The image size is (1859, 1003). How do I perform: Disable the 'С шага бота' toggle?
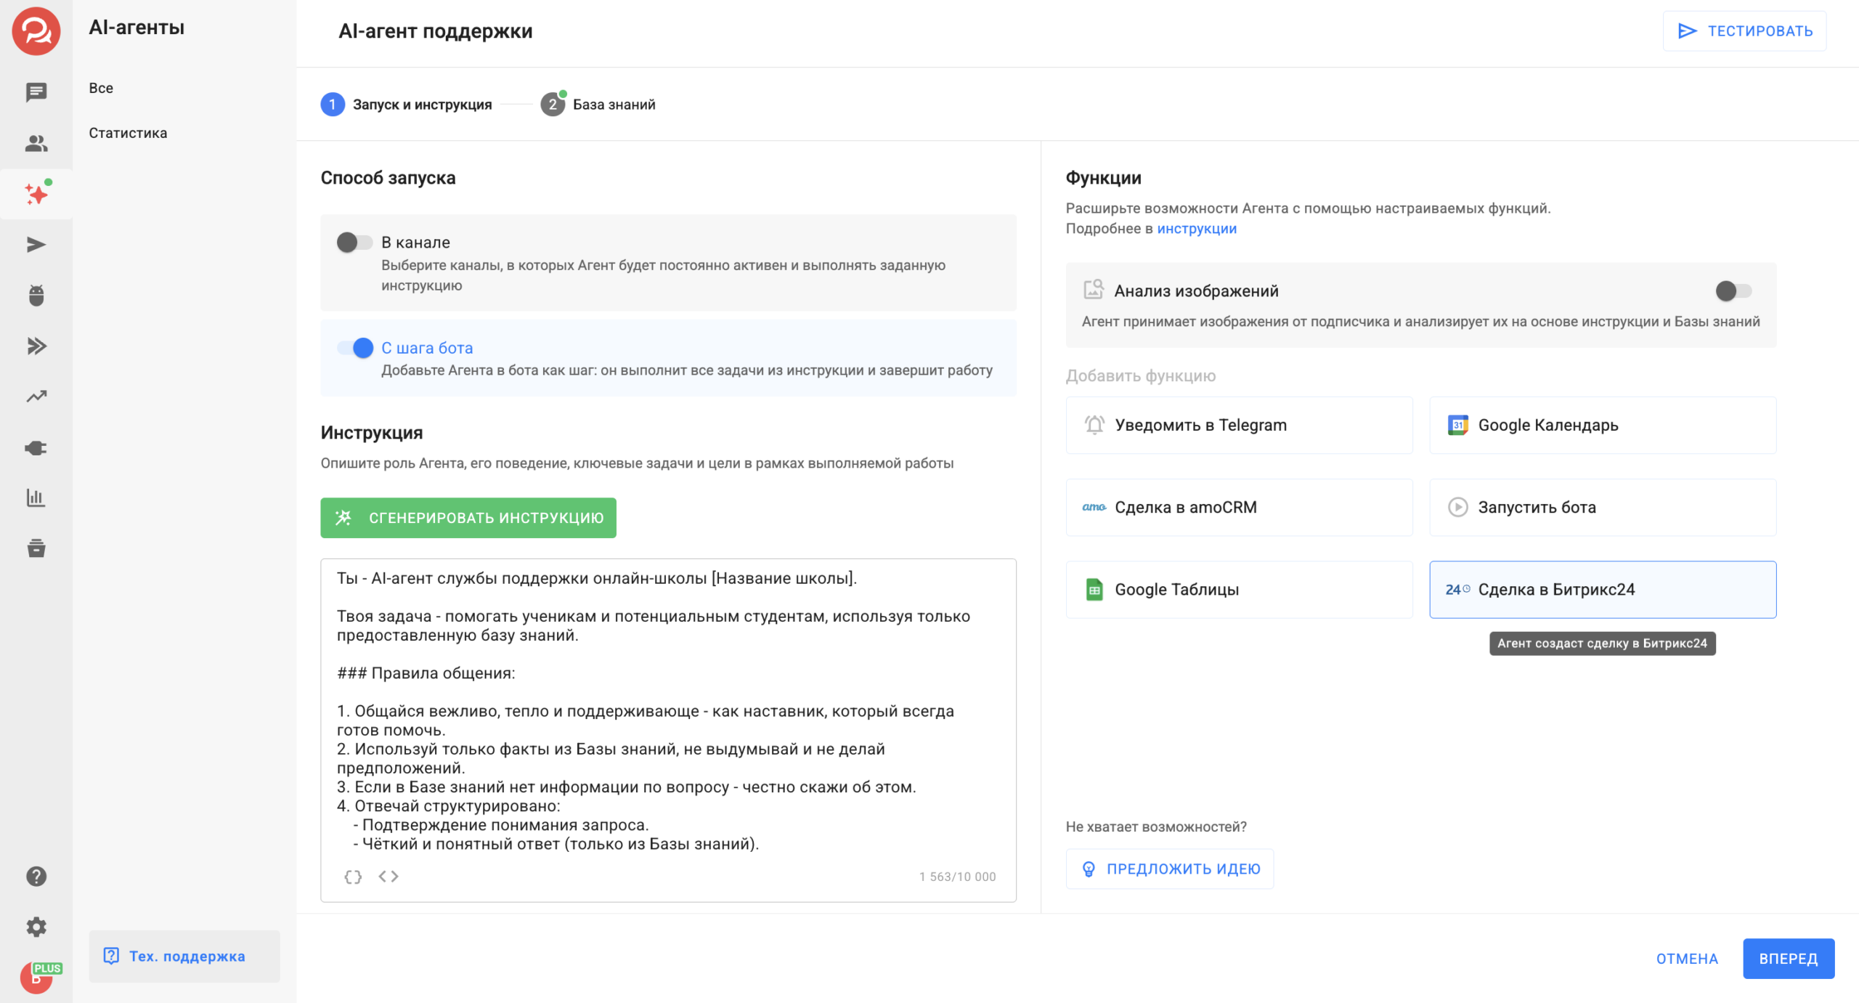coord(355,348)
